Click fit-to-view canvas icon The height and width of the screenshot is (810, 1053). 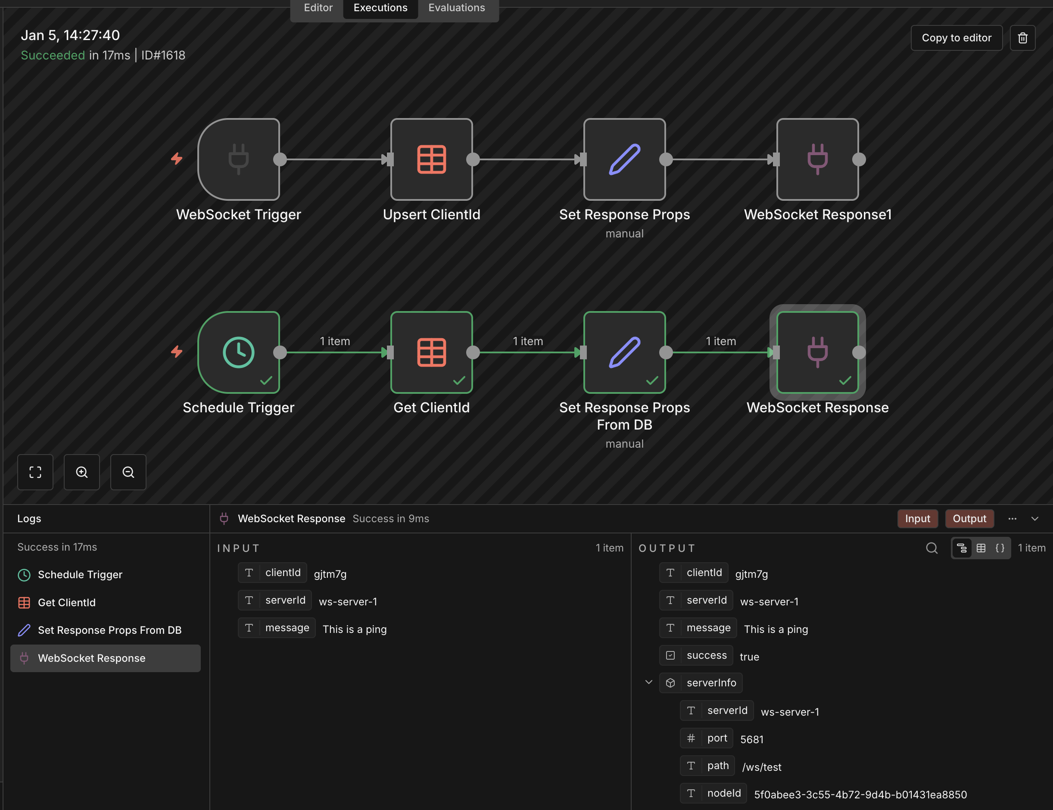click(35, 472)
